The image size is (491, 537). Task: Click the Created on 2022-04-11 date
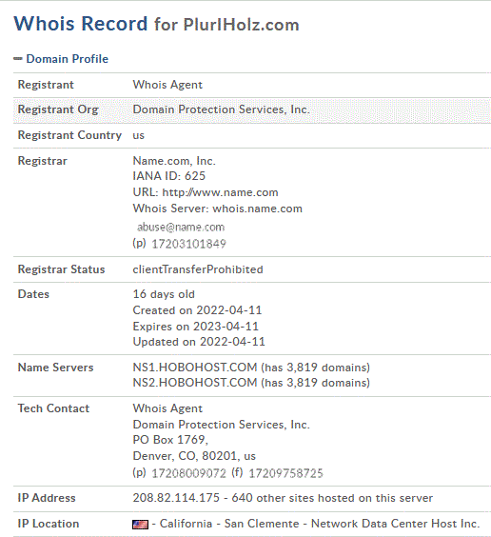click(x=197, y=310)
